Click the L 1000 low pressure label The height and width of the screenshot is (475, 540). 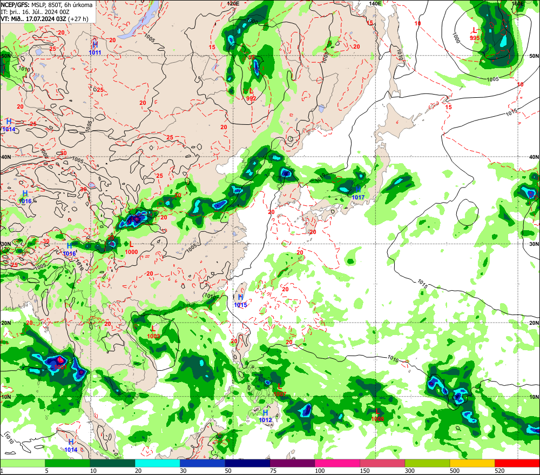[131, 248]
